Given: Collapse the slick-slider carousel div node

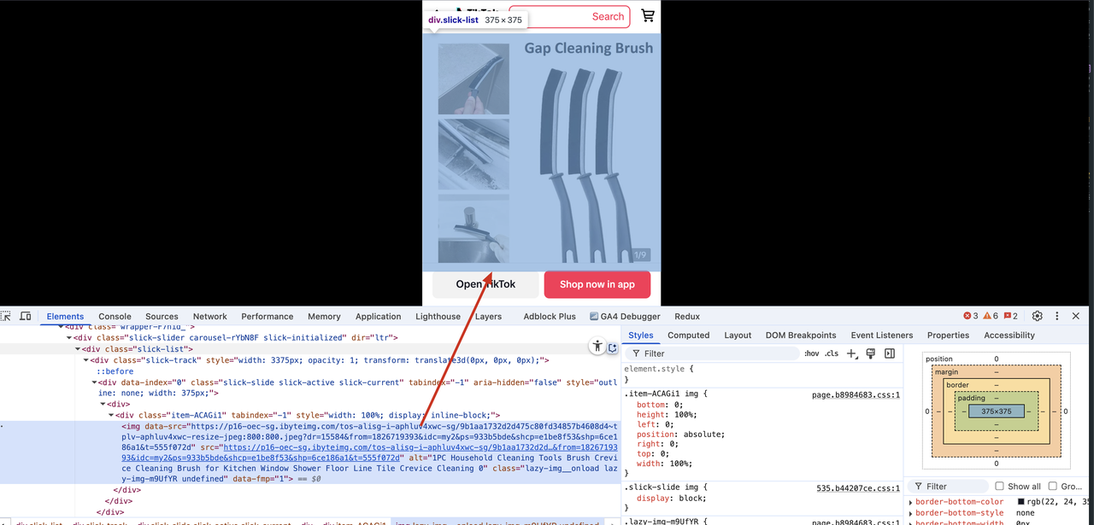Looking at the screenshot, I should (x=68, y=338).
